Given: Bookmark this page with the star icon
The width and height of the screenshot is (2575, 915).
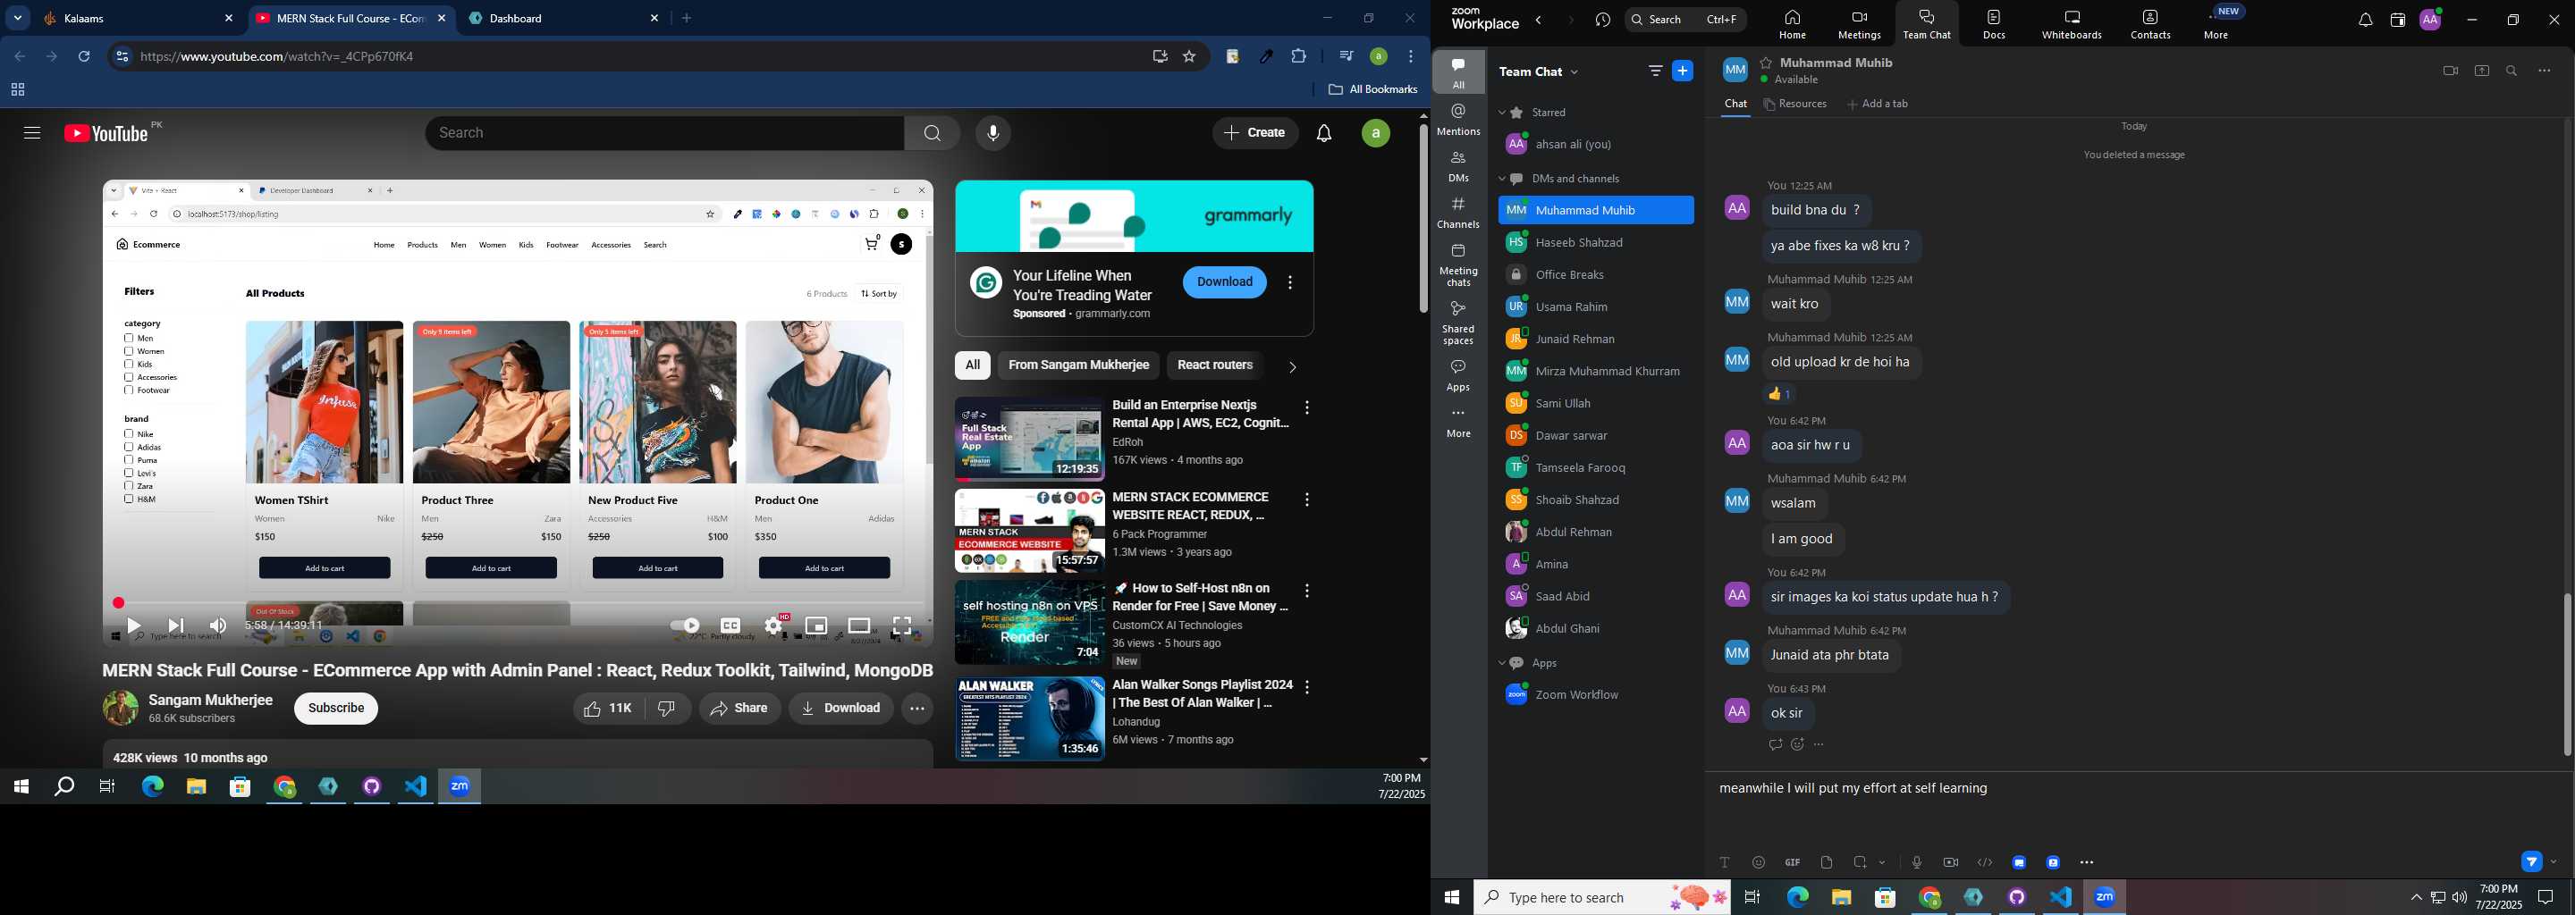Looking at the screenshot, I should click(1189, 57).
